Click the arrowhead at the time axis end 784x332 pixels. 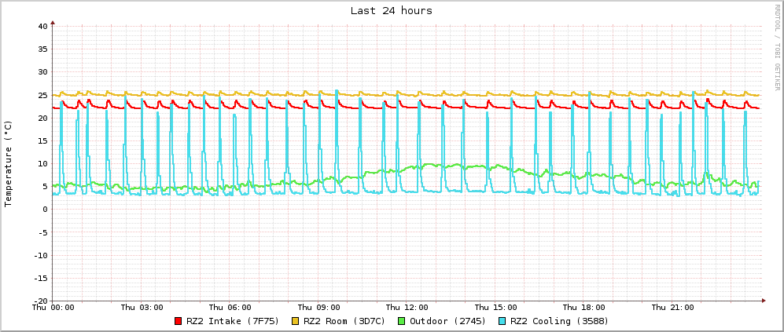(x=762, y=301)
